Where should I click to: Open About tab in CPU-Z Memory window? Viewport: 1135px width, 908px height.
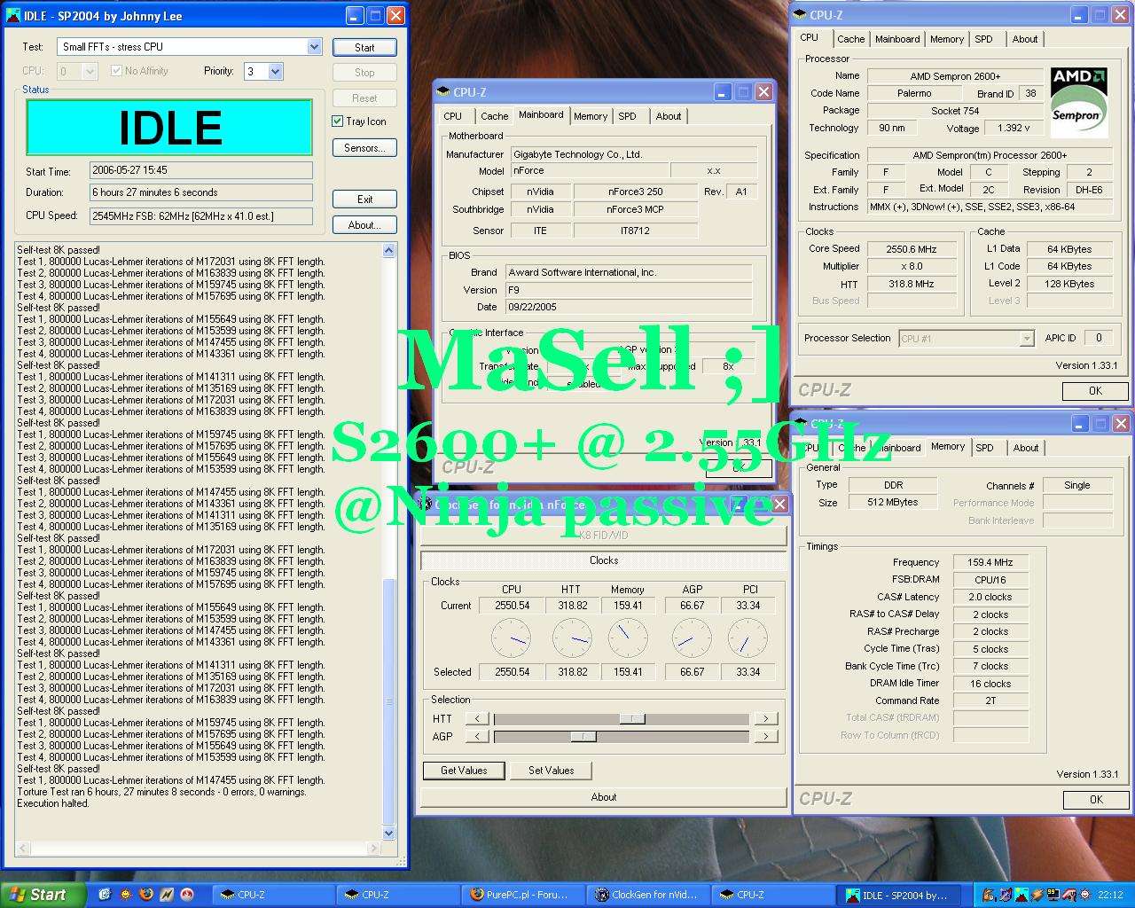[x=1026, y=448]
